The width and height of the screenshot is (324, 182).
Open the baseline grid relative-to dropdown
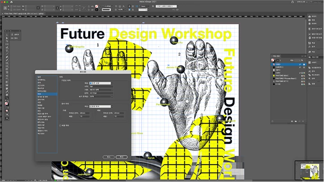coord(101,90)
